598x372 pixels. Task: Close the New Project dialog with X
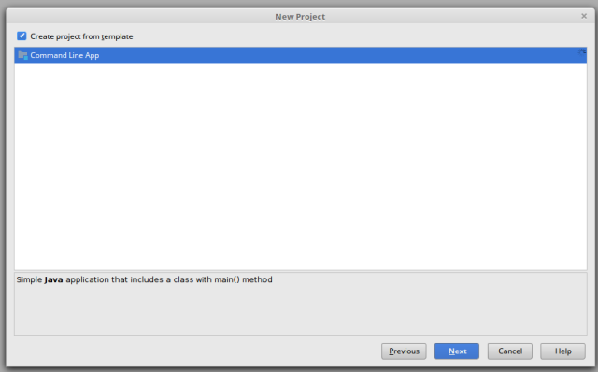pyautogui.click(x=584, y=16)
